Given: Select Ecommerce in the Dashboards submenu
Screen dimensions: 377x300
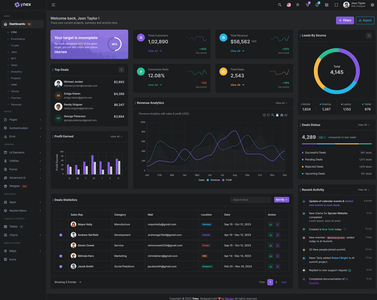Looking at the screenshot, I should click(x=18, y=39).
